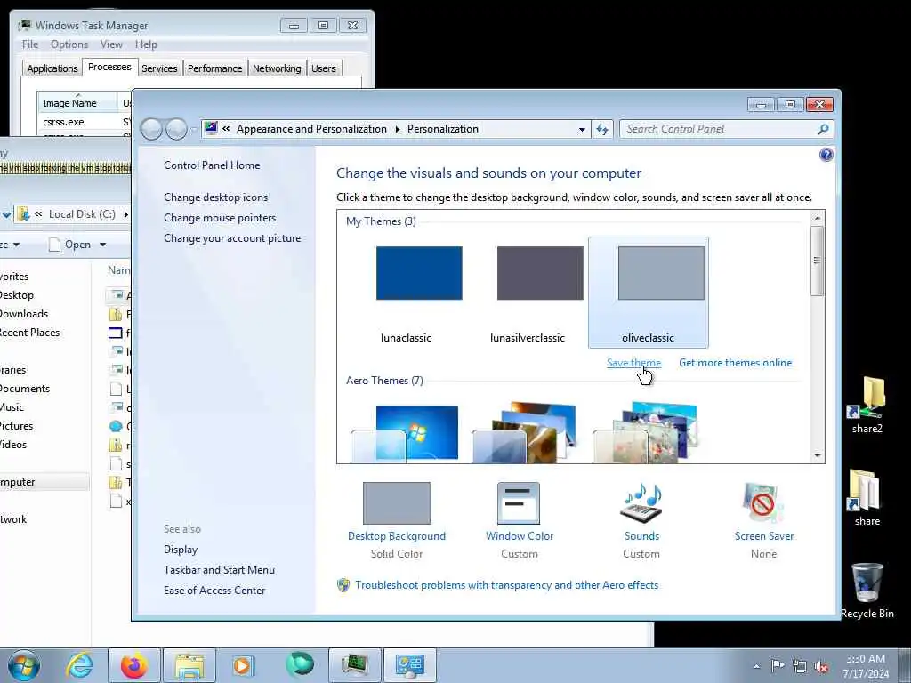Image resolution: width=911 pixels, height=683 pixels.
Task: Click the muted volume tray icon
Action: click(x=821, y=666)
